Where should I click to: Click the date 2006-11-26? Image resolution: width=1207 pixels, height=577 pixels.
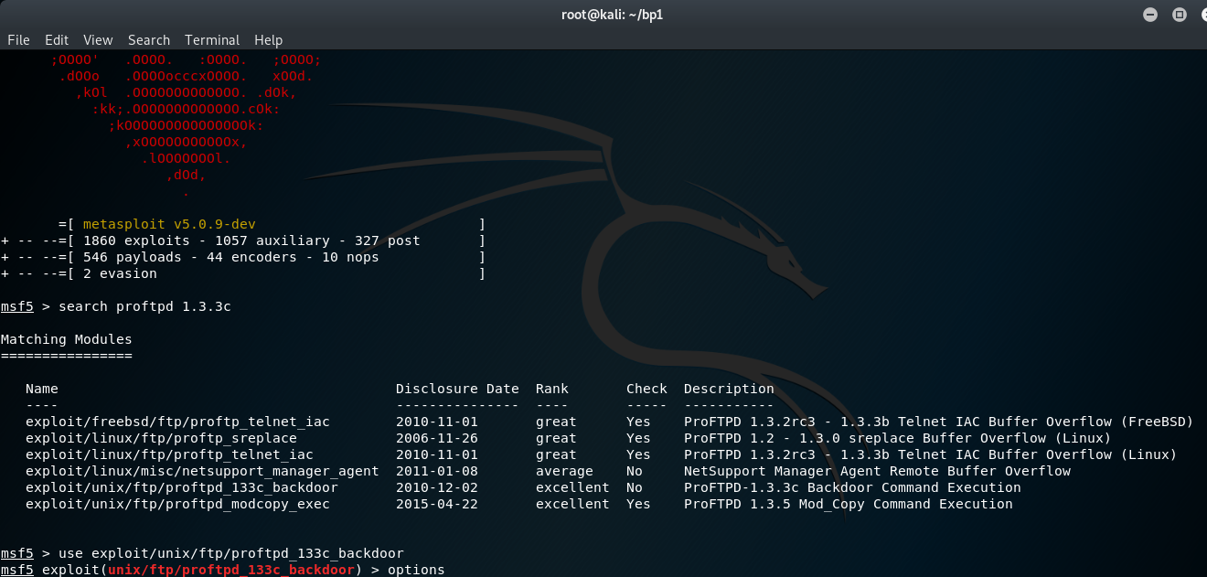[x=437, y=438]
